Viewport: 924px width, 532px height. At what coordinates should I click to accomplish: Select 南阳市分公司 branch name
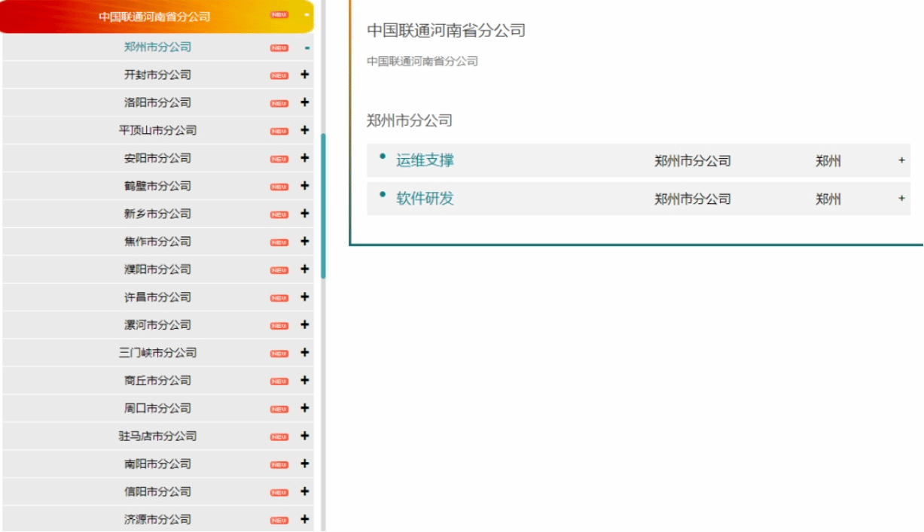(157, 464)
